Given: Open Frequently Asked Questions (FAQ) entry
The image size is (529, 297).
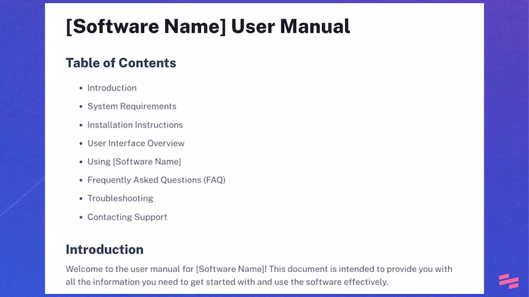Looking at the screenshot, I should point(156,180).
